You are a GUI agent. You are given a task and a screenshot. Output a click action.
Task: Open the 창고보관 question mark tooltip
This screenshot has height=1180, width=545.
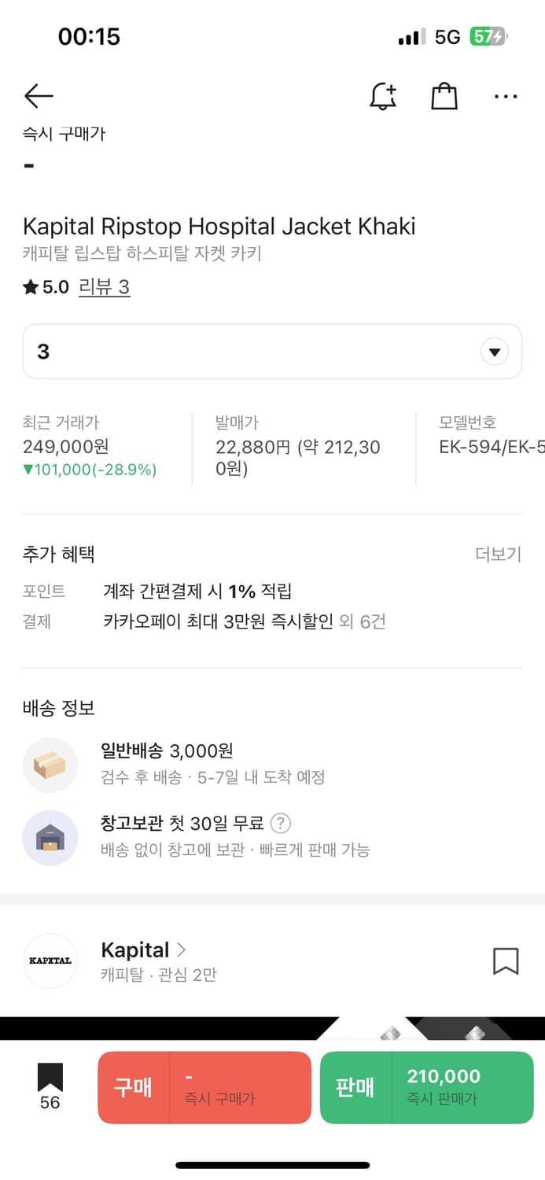tap(282, 824)
